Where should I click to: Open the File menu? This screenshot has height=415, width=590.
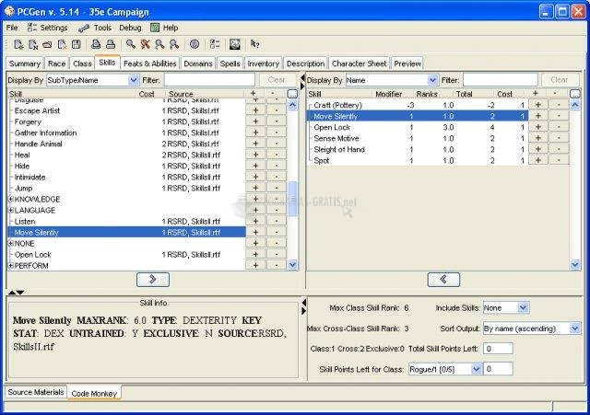click(12, 28)
